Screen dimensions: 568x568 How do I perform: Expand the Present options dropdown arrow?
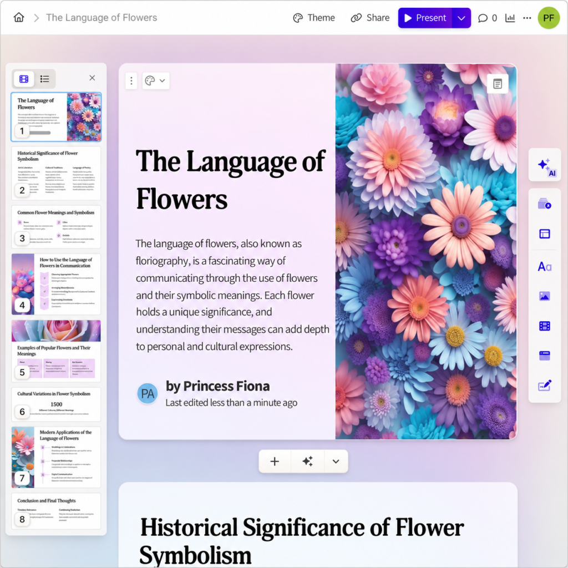tap(461, 18)
